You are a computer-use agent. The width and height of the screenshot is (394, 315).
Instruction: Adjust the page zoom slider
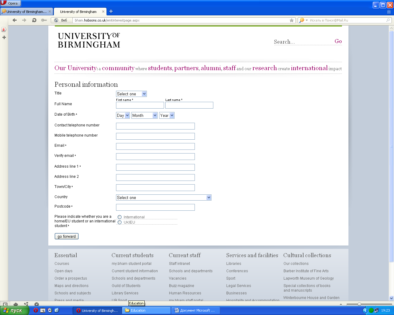(359, 304)
